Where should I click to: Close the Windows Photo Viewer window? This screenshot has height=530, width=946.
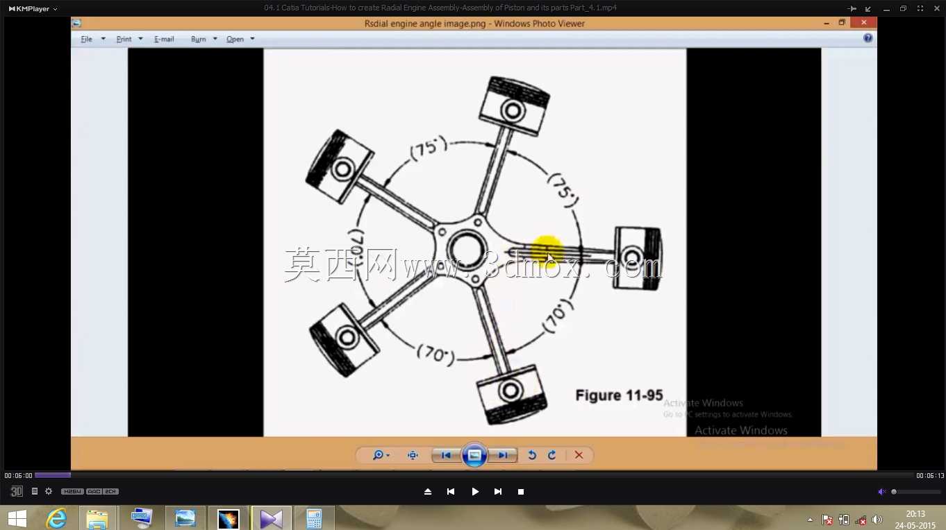tap(864, 23)
